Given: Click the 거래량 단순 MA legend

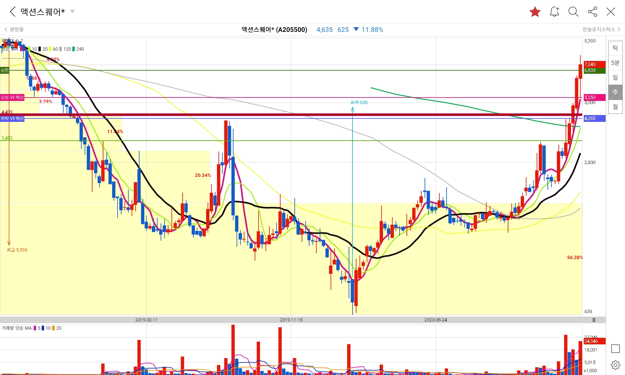Looking at the screenshot, I should click(x=17, y=328).
